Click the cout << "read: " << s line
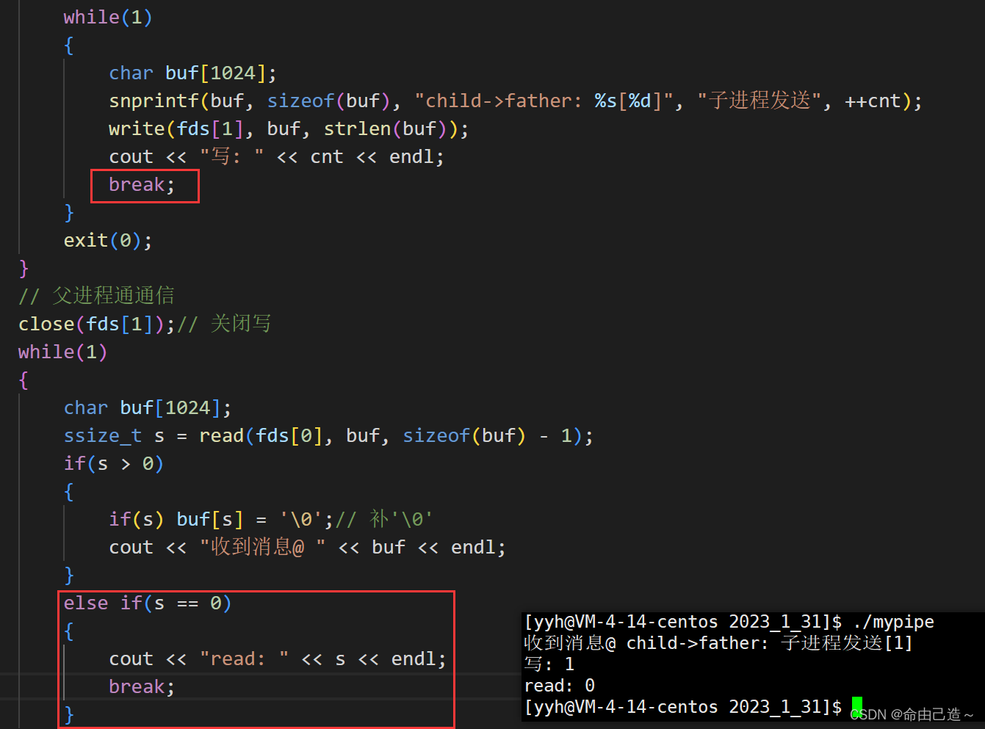This screenshot has width=985, height=729. click(x=278, y=659)
